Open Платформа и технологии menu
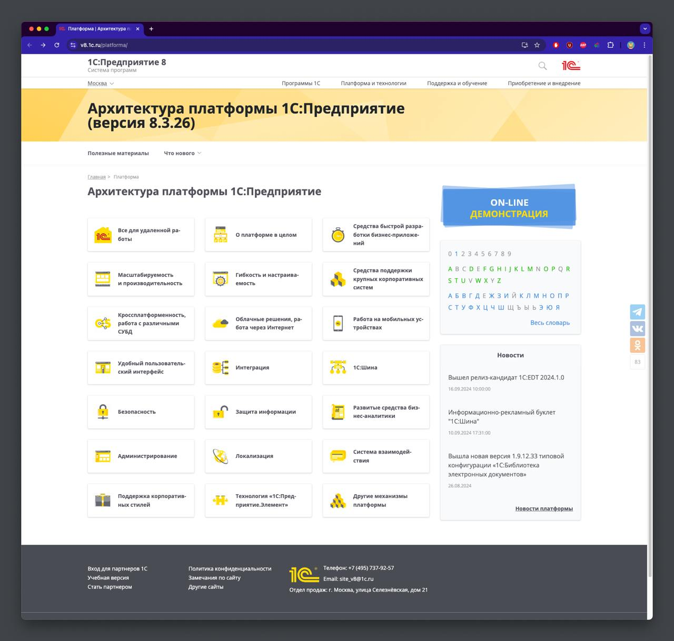Image resolution: width=674 pixels, height=641 pixels. coord(373,83)
